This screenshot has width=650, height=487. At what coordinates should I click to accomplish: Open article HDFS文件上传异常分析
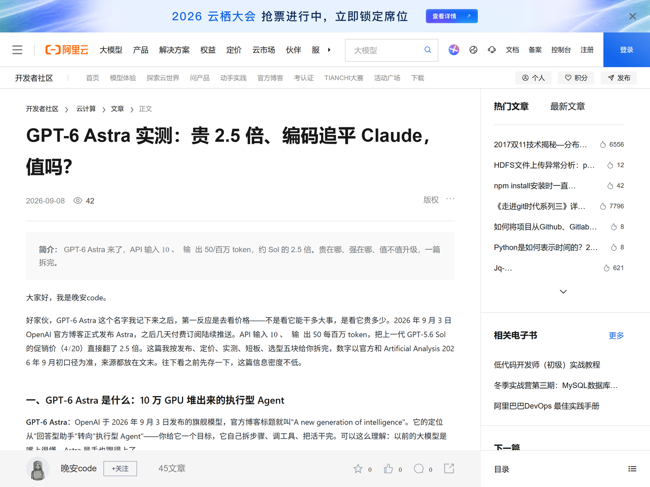coord(544,165)
